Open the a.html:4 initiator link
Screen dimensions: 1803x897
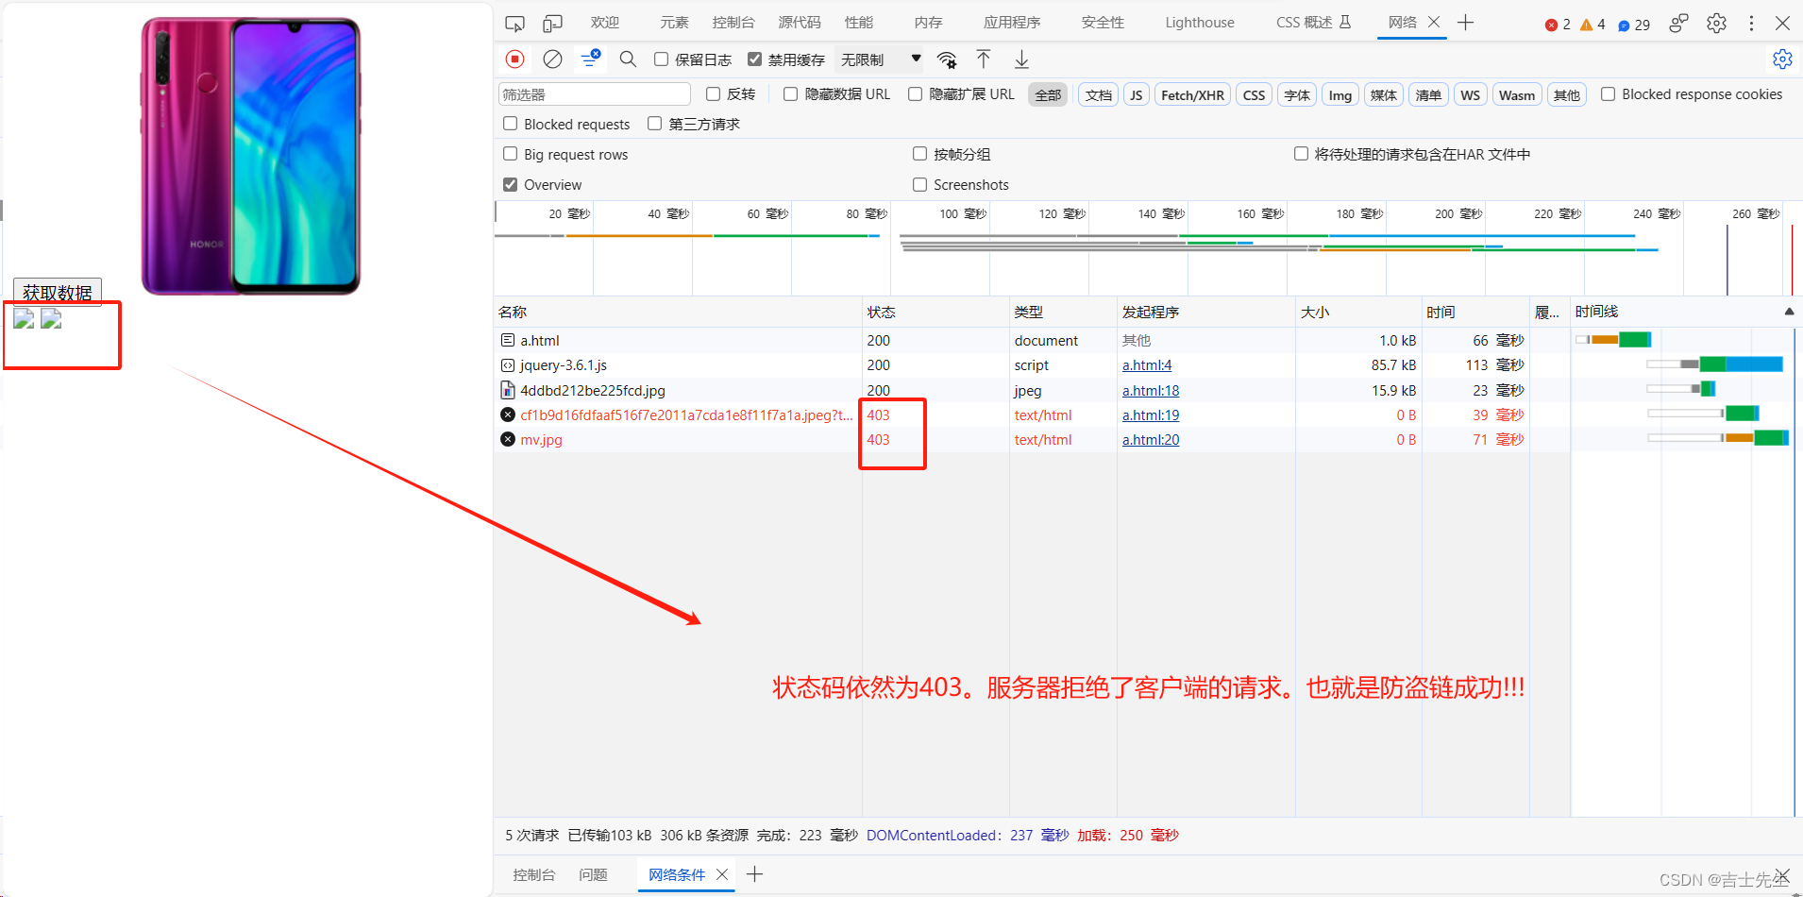(1147, 364)
